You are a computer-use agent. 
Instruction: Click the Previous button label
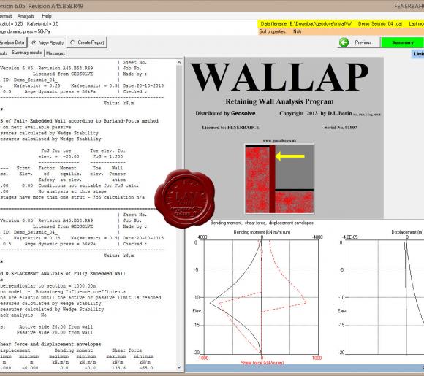tap(363, 42)
